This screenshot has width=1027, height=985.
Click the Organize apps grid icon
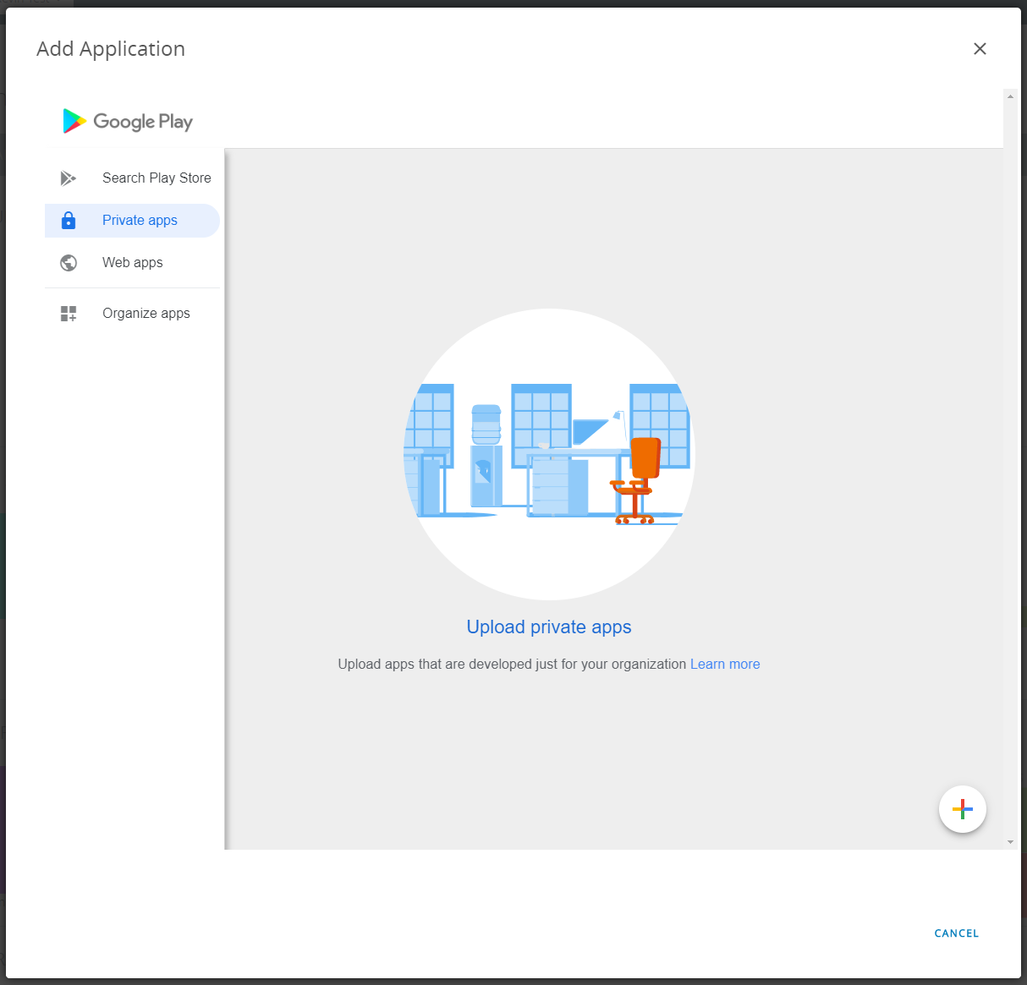[69, 314]
